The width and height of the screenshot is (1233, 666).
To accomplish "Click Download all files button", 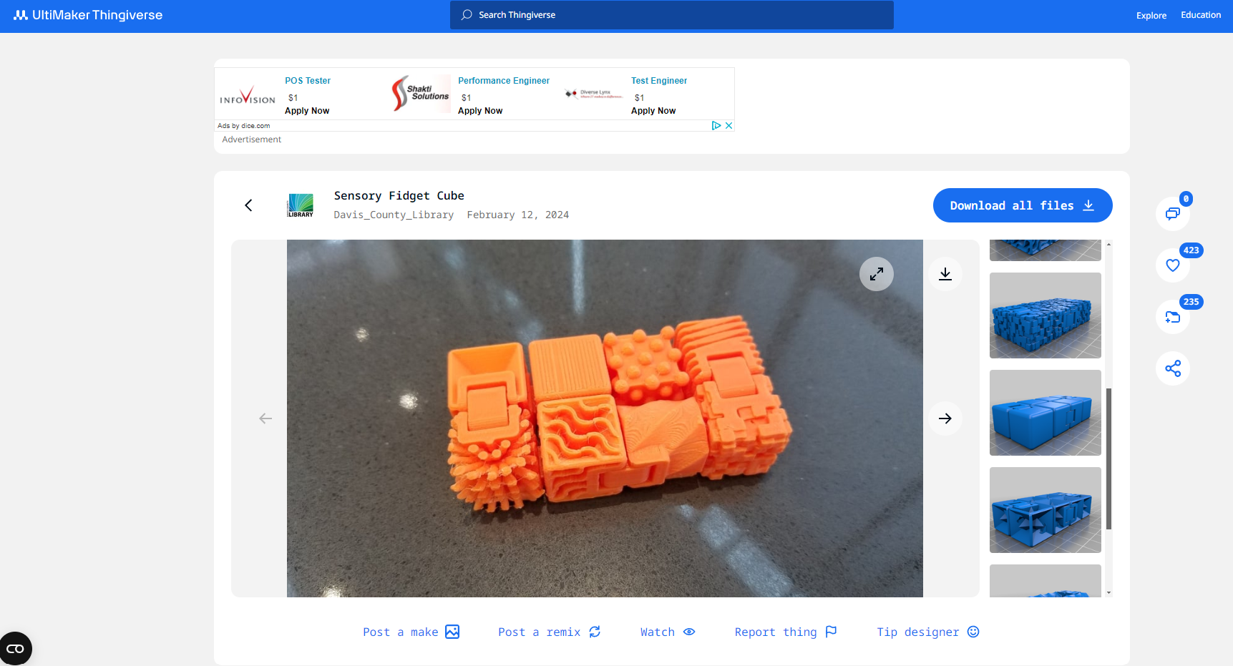I will [1022, 205].
